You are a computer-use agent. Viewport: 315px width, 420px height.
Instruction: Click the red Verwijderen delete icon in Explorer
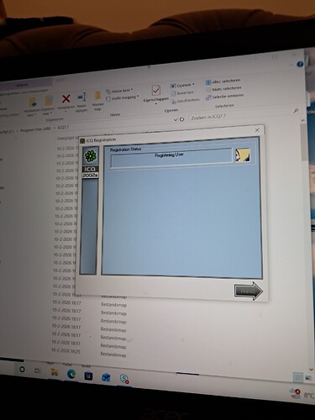click(66, 98)
